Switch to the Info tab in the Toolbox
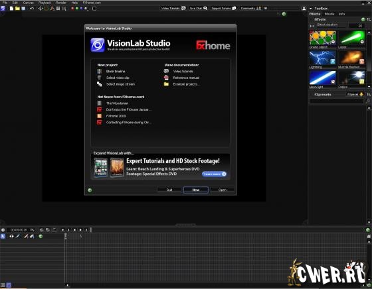 [x=341, y=14]
